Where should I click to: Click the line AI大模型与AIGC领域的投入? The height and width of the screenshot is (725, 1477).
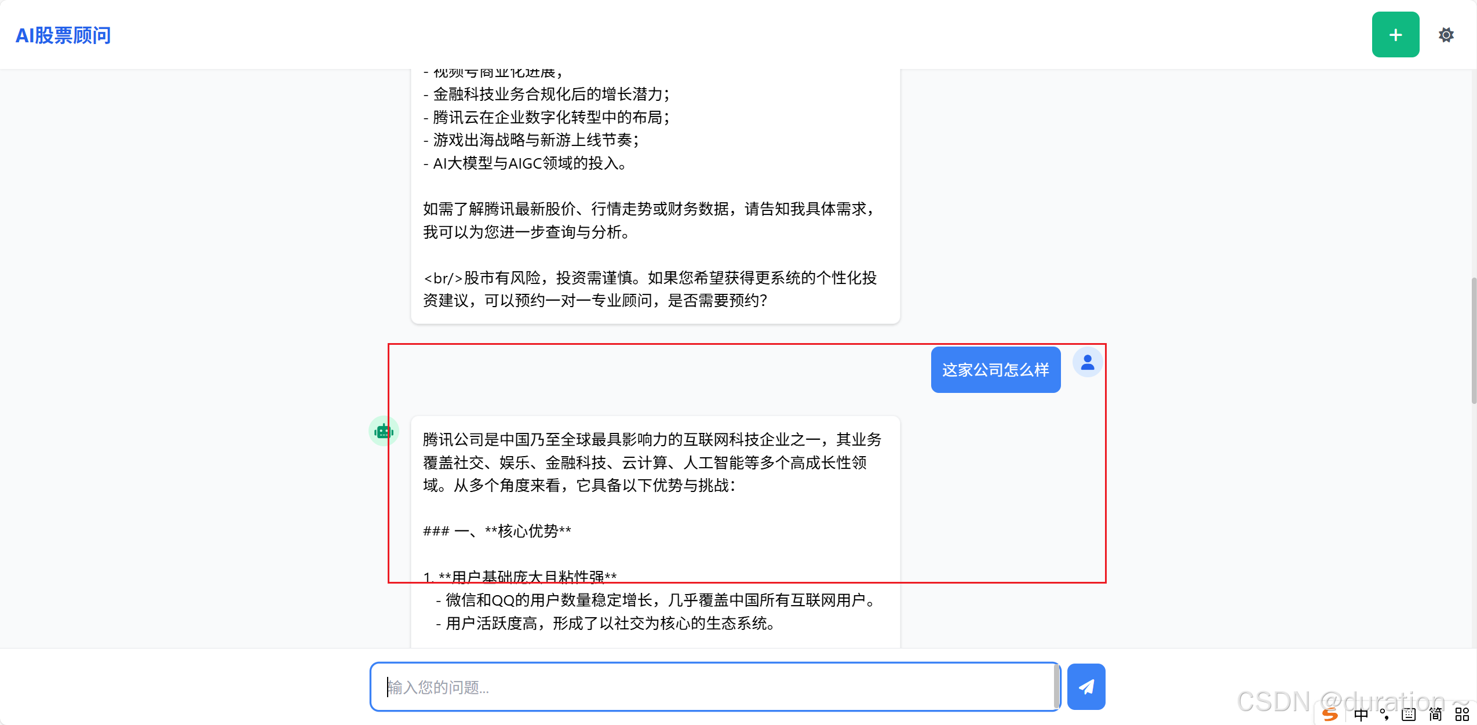point(524,163)
